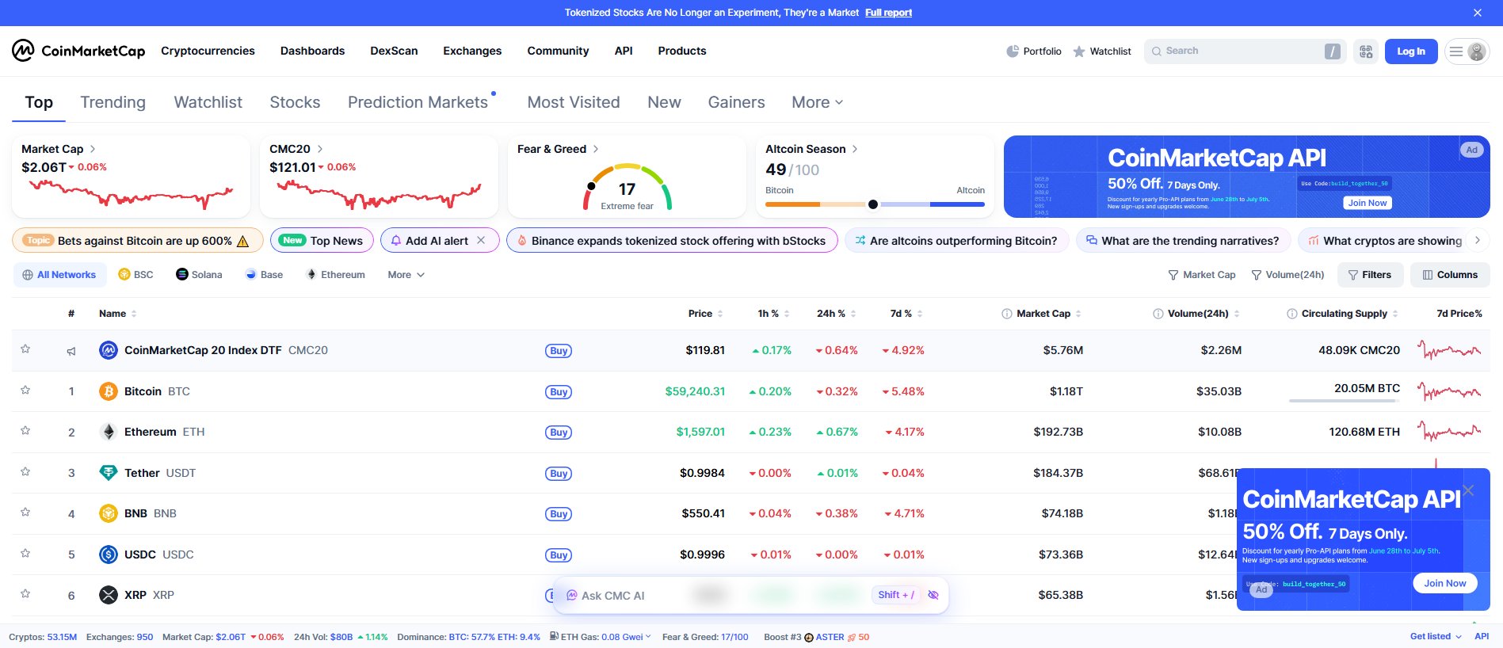The image size is (1503, 648).
Task: Switch to the Gainers tab
Action: (x=737, y=102)
